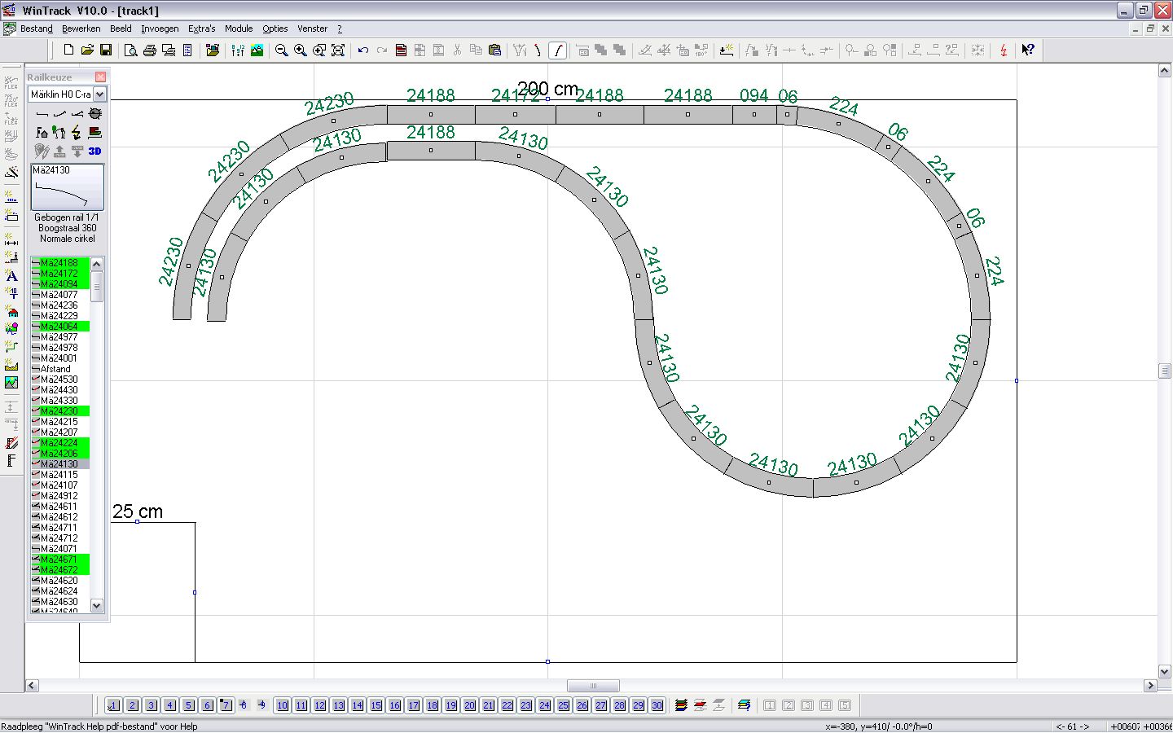The height and width of the screenshot is (733, 1173).
Task: Toggle layer 20 button
Action: [x=469, y=705]
